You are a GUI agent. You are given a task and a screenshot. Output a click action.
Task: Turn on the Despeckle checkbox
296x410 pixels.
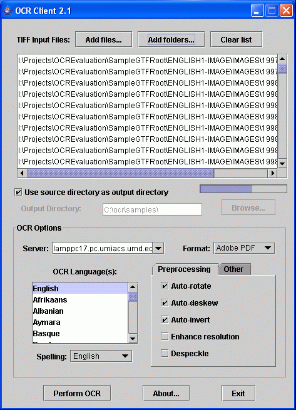coord(165,354)
